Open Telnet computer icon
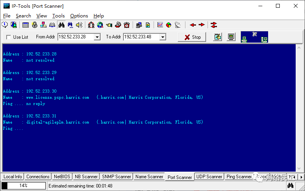Viewport: 305px width, 191px height. point(139,25)
